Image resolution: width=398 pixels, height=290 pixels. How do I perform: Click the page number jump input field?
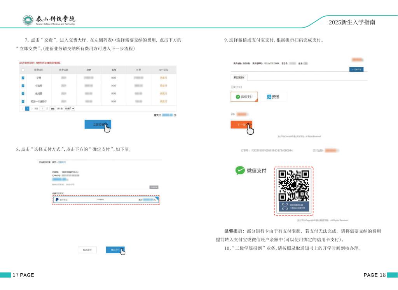coord(42,109)
